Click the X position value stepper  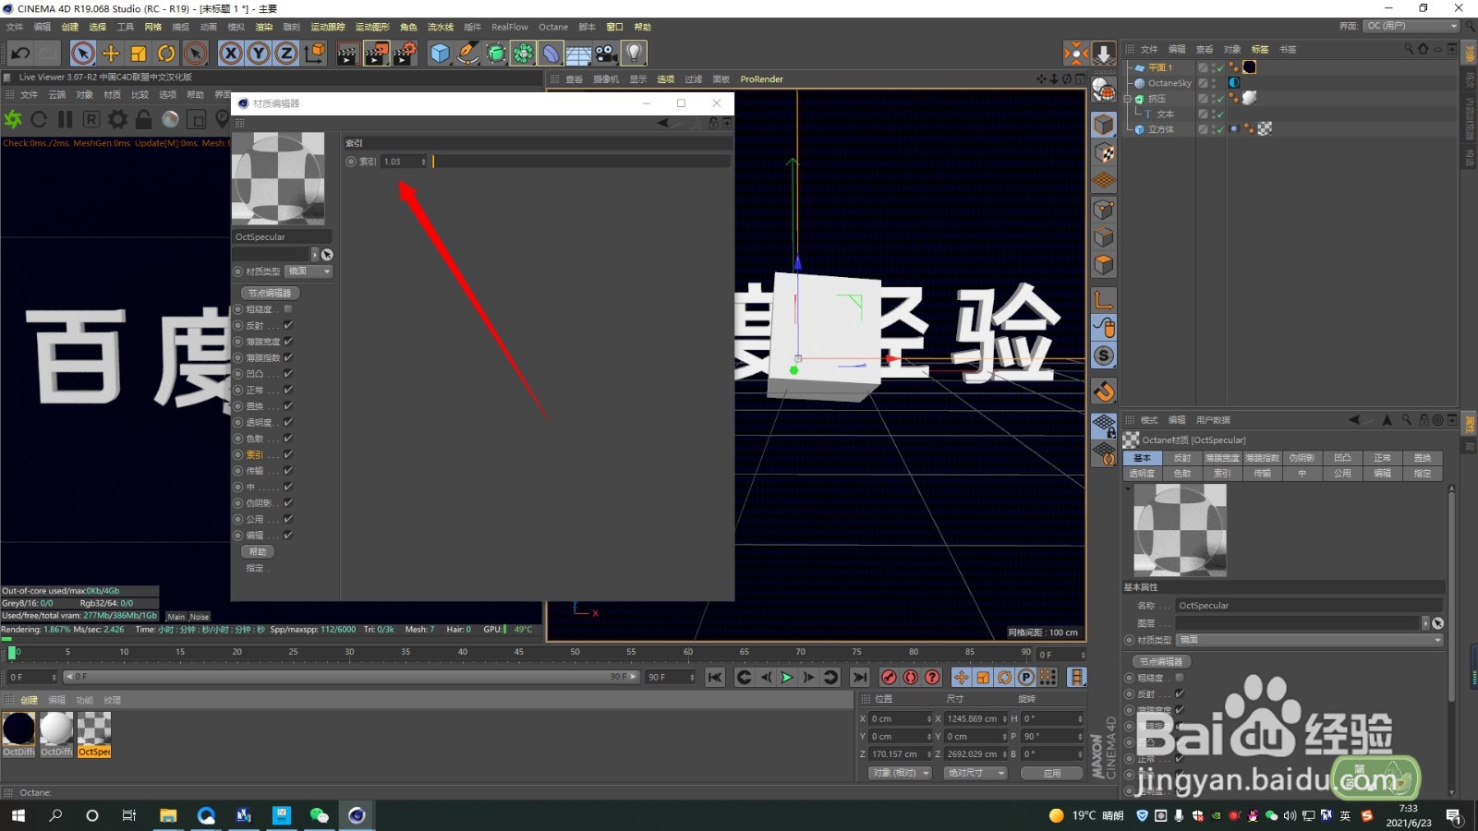point(928,718)
